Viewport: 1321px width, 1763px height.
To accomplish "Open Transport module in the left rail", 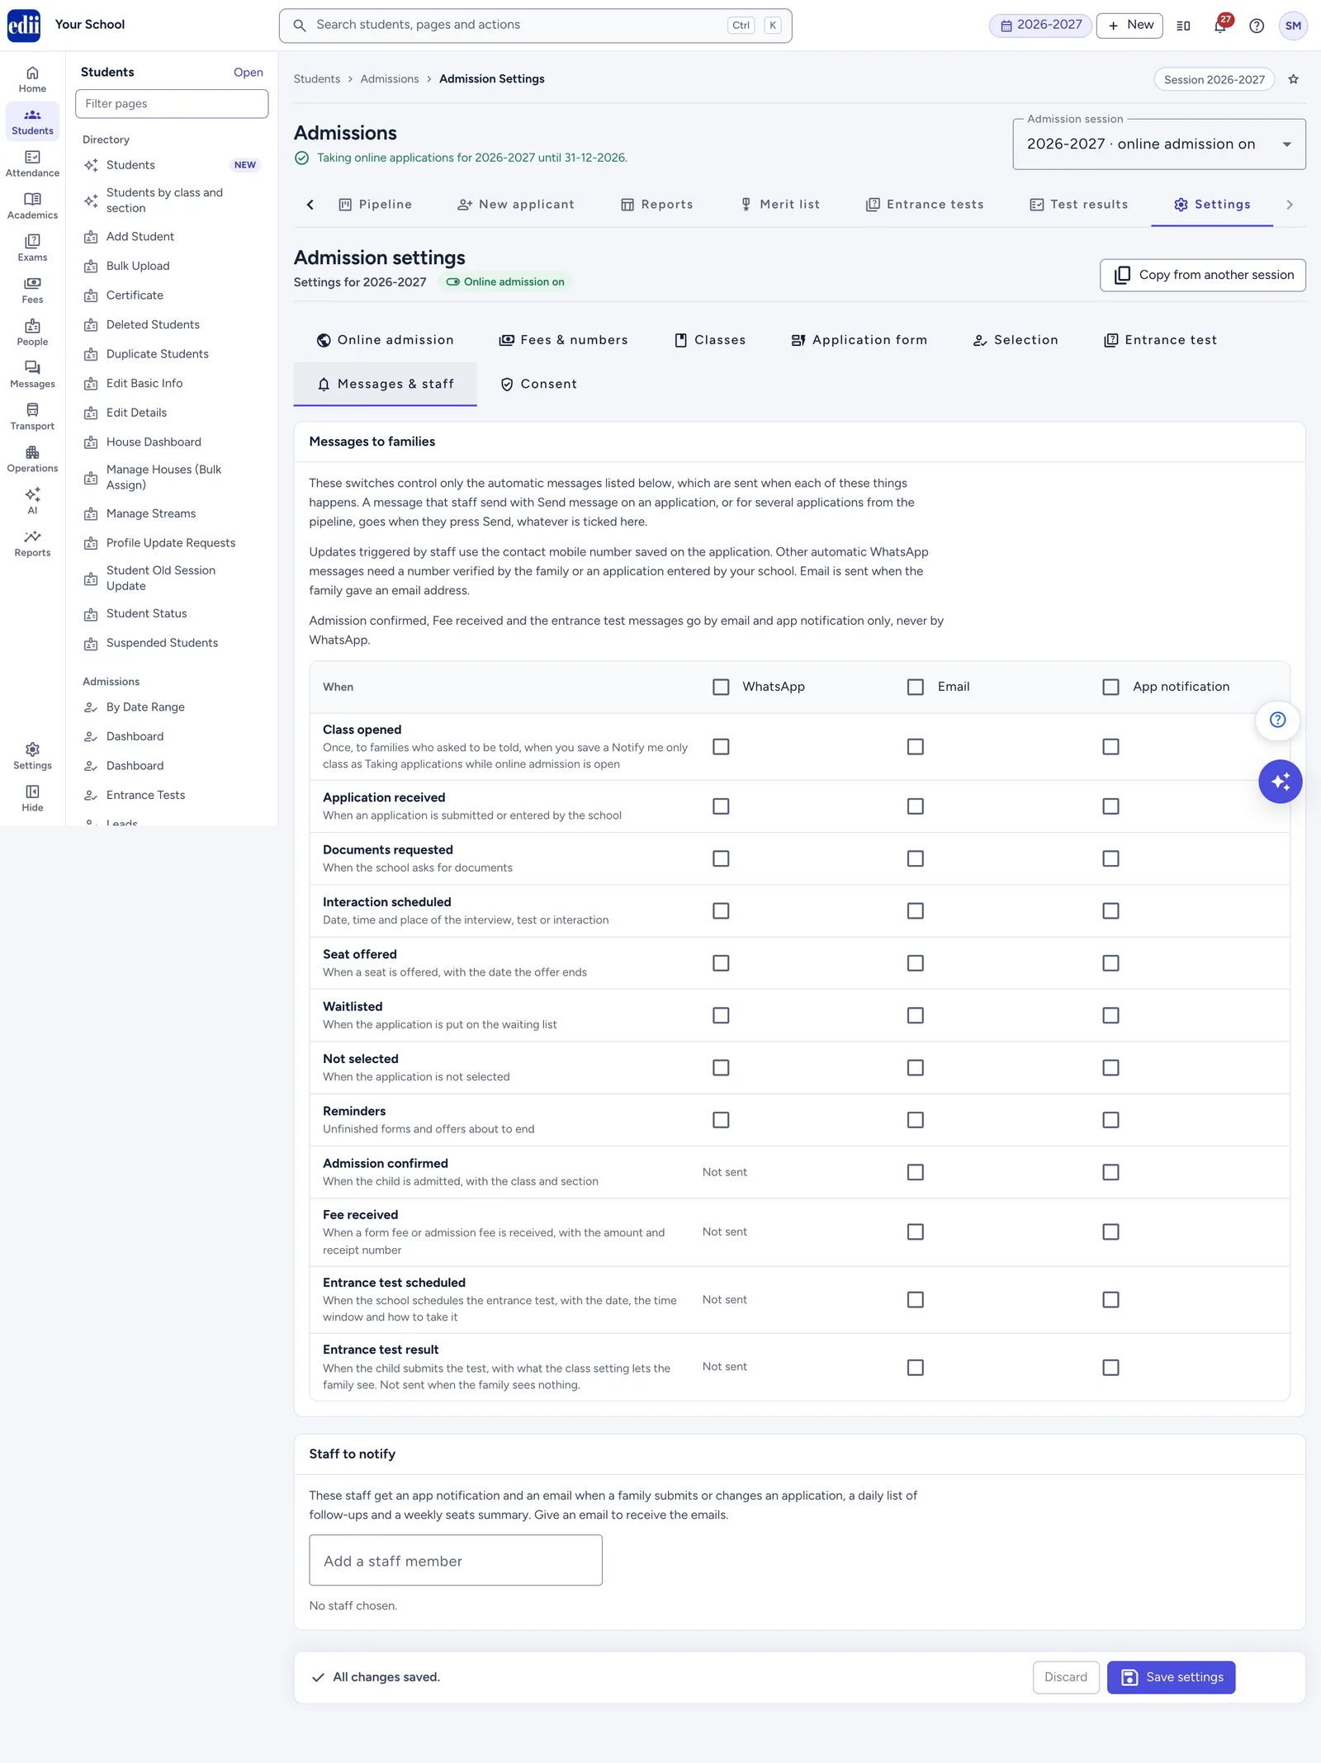I will point(32,416).
